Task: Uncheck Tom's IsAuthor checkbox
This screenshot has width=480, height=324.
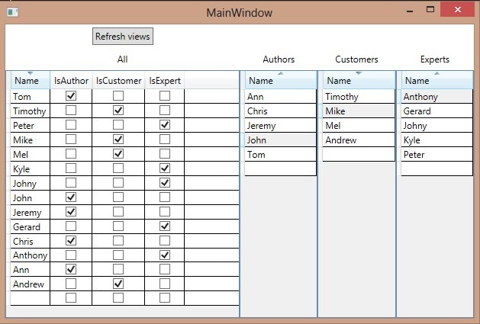Action: point(71,96)
